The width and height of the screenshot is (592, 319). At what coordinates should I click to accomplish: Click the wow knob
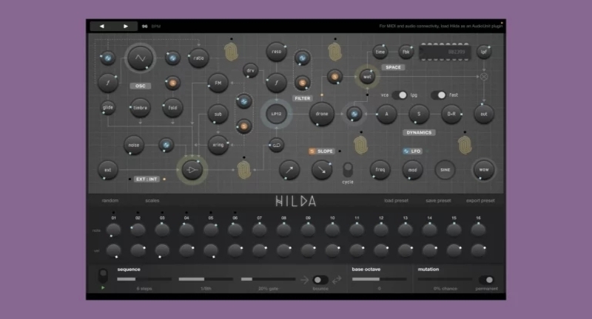(484, 170)
